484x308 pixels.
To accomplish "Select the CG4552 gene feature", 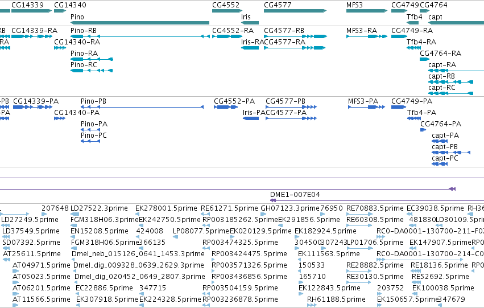I will (226, 11).
